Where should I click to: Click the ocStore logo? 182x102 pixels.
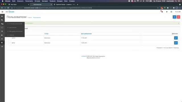point(10,12)
